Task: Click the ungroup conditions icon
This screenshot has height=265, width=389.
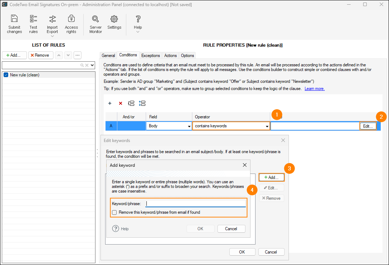Action: (x=142, y=103)
